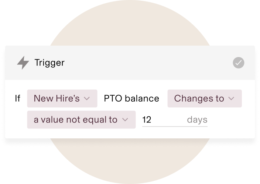Click the PTO balance field label

point(131,99)
